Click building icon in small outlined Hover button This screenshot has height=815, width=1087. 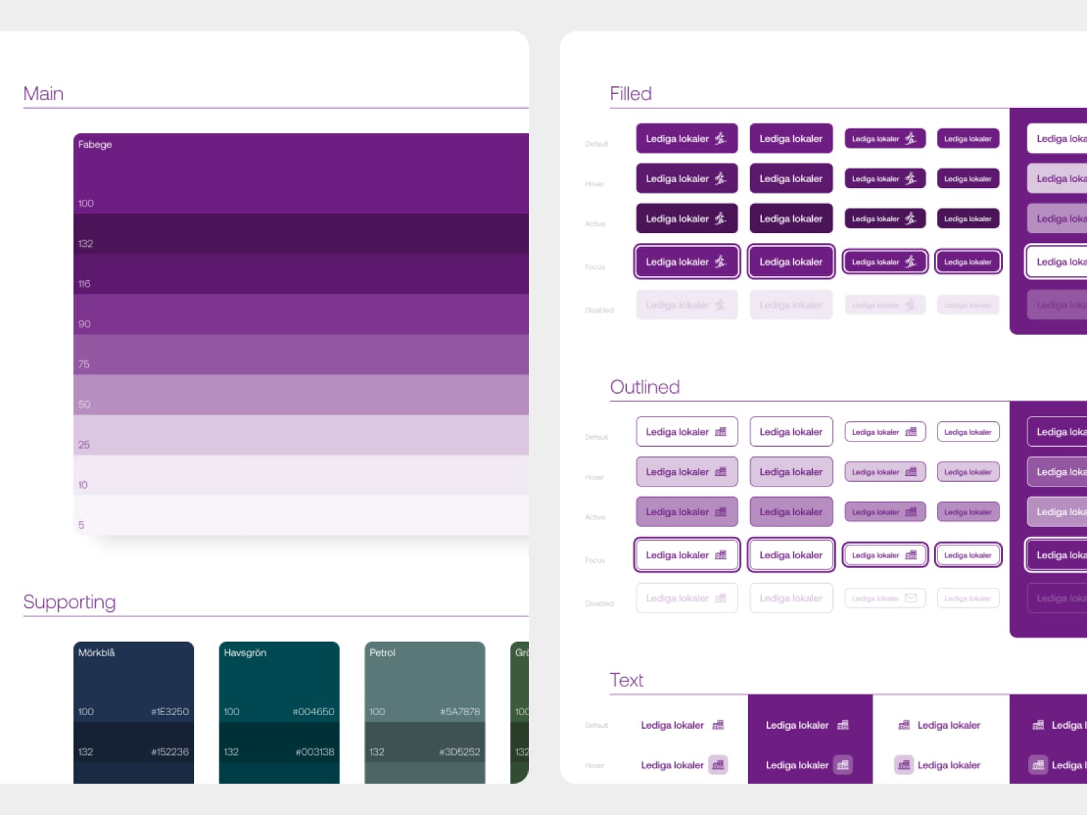tap(911, 471)
